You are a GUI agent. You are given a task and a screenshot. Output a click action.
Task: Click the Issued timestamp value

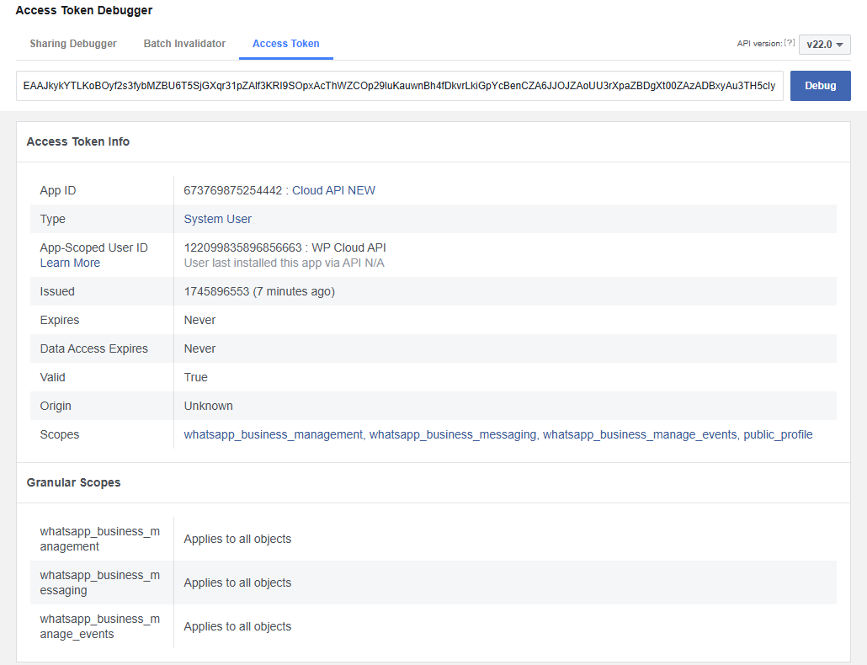coord(259,291)
